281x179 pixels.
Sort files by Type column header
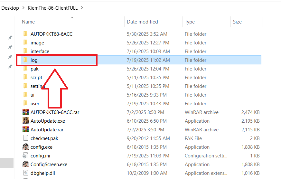190,22
